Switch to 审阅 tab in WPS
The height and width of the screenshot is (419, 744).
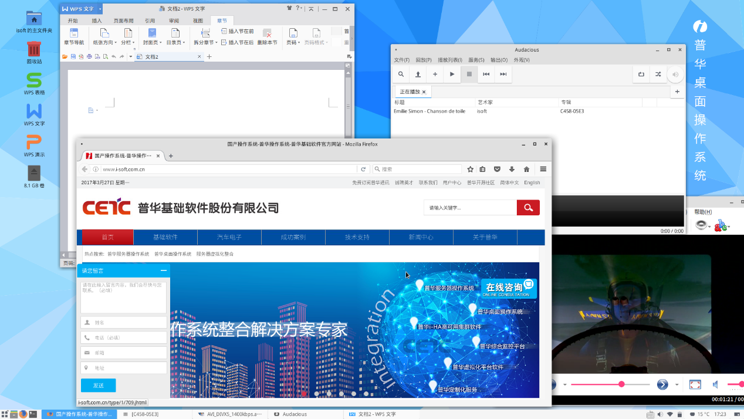(174, 21)
